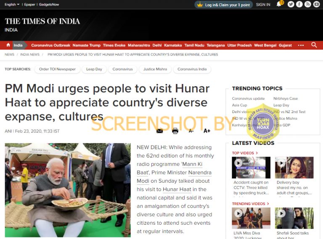Click the Sign In link
Image resolution: width=323 pixels, height=239 pixels.
[263, 5]
